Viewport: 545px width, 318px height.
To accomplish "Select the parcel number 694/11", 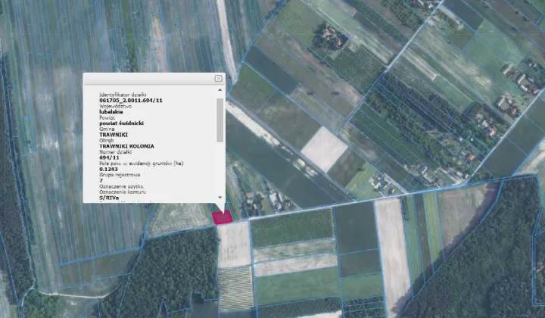I will tap(109, 157).
